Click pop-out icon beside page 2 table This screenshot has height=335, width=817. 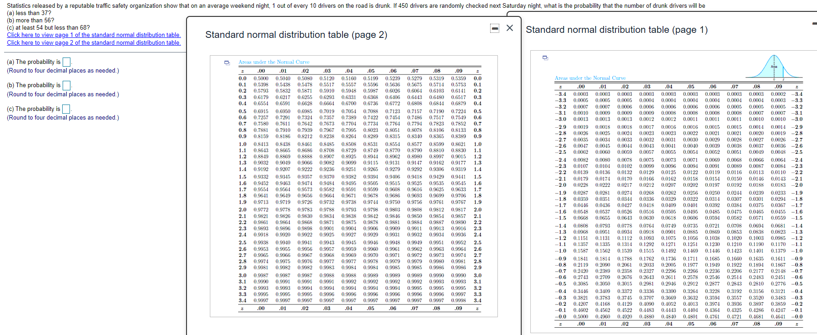[227, 63]
